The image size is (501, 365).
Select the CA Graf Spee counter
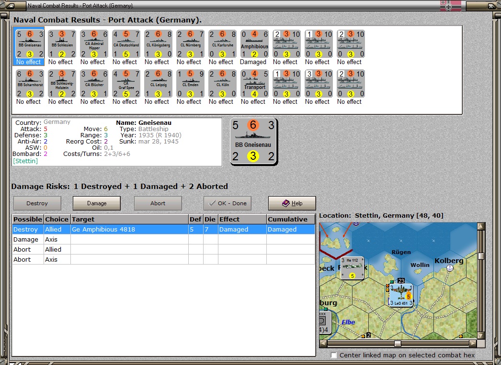point(126,84)
